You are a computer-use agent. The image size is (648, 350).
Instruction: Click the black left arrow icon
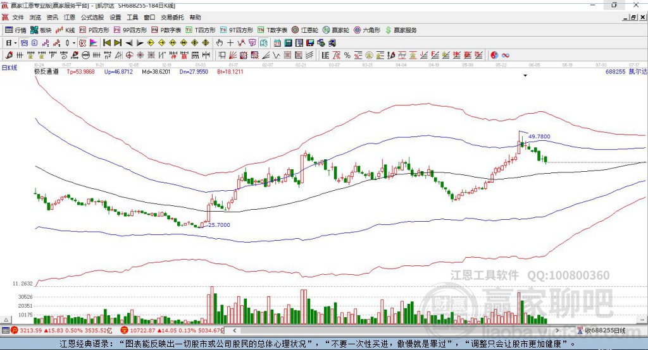(x=129, y=43)
